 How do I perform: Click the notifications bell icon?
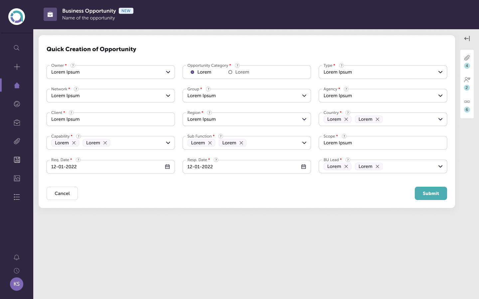pos(17,257)
